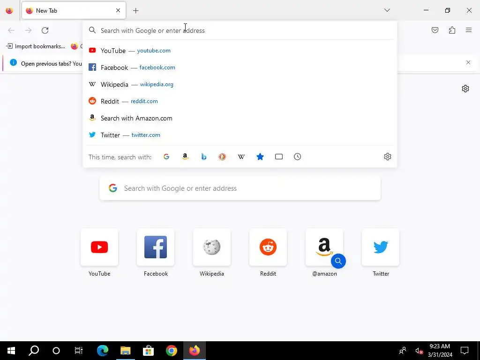Open Reddit shortcut tile
480x360 pixels.
click(x=268, y=247)
